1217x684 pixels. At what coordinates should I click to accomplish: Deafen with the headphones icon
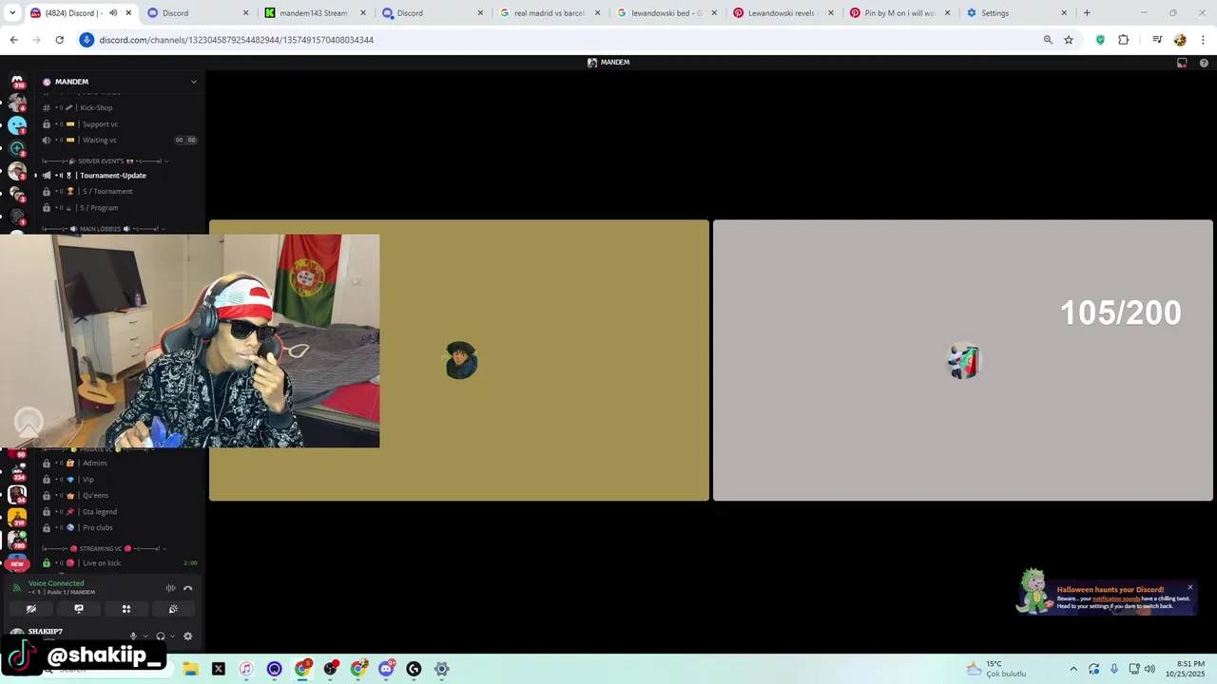coord(161,636)
